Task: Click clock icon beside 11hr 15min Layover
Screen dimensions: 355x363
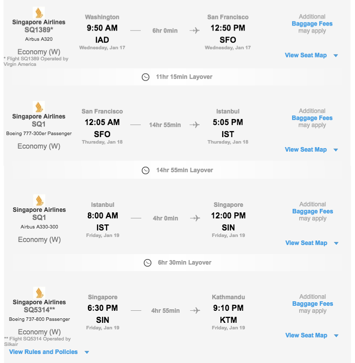Action: click(x=146, y=77)
